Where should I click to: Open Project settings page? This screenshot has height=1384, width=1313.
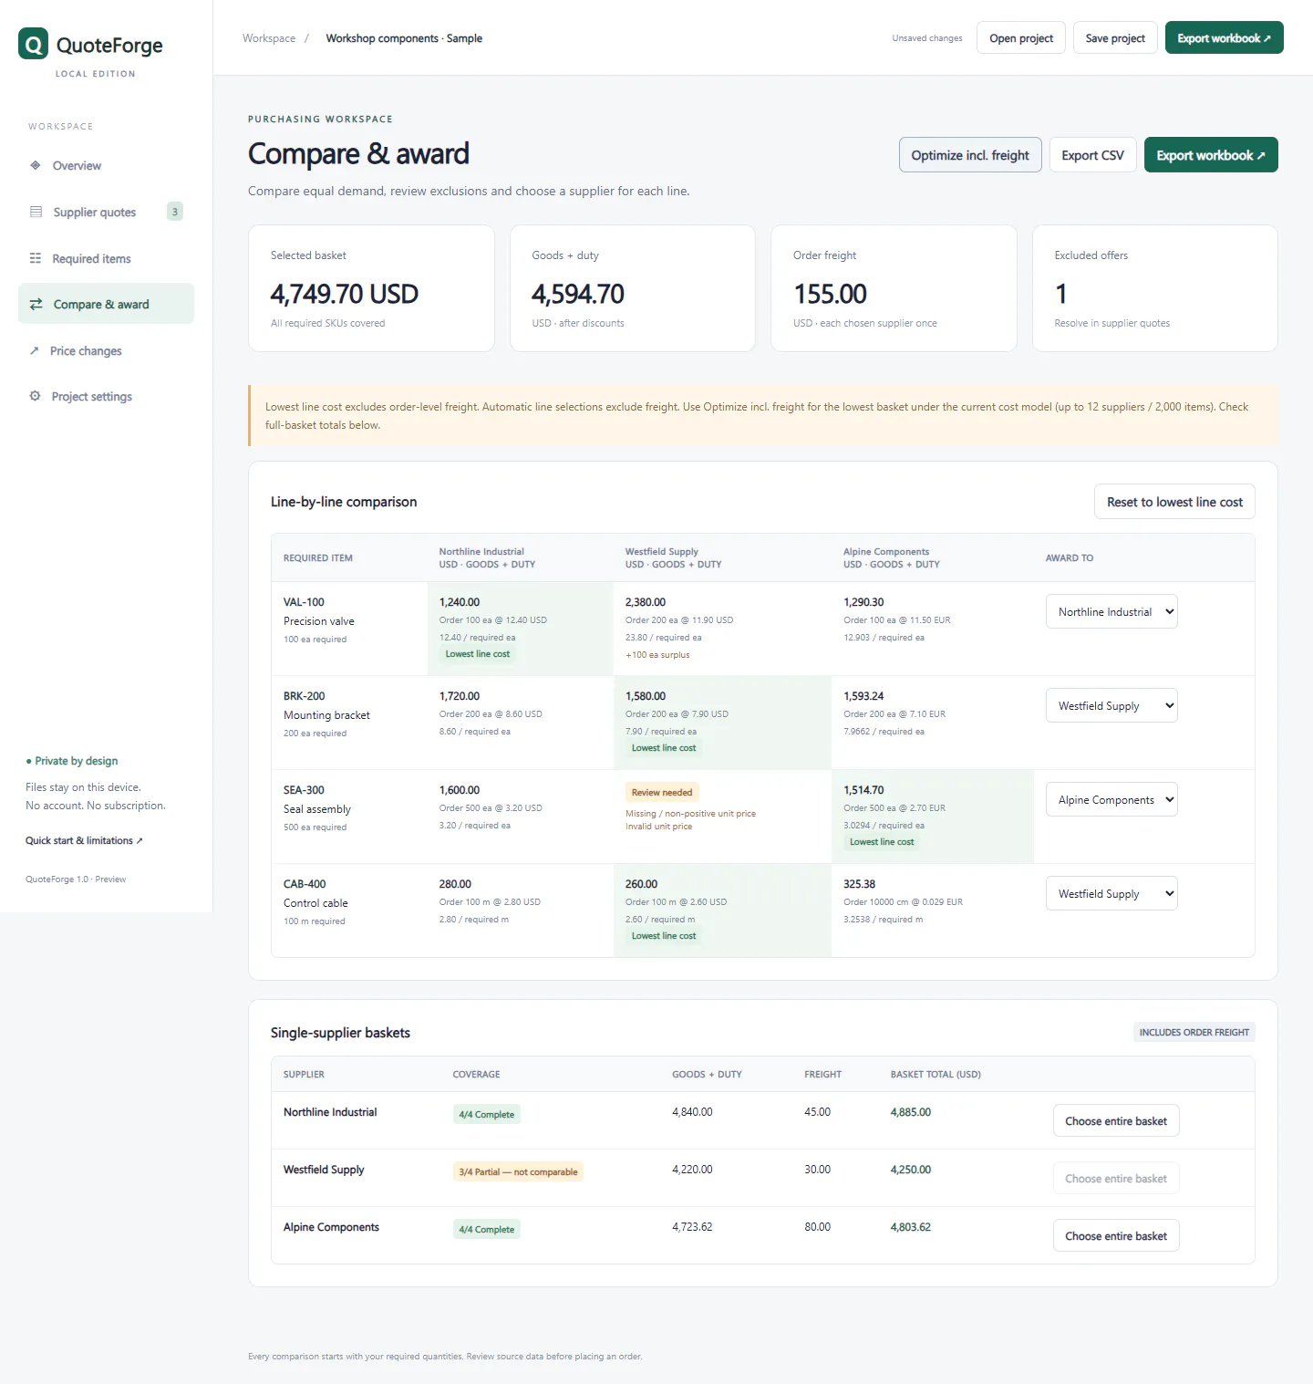(x=106, y=396)
